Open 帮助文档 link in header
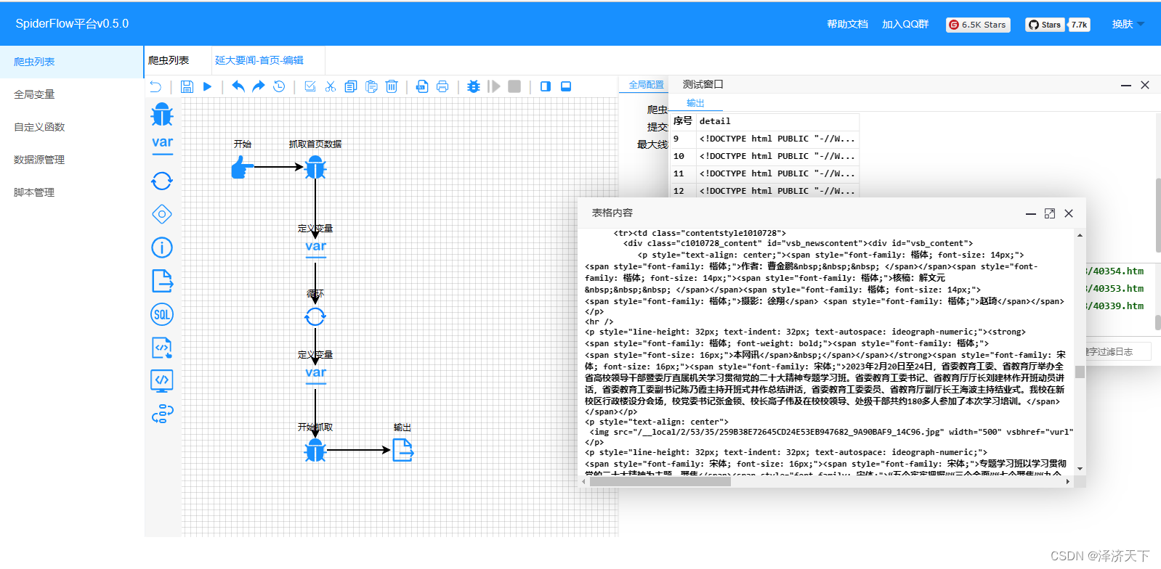Image resolution: width=1161 pixels, height=569 pixels. coord(847,24)
